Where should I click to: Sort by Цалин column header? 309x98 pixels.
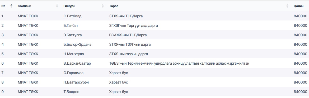click(x=298, y=6)
